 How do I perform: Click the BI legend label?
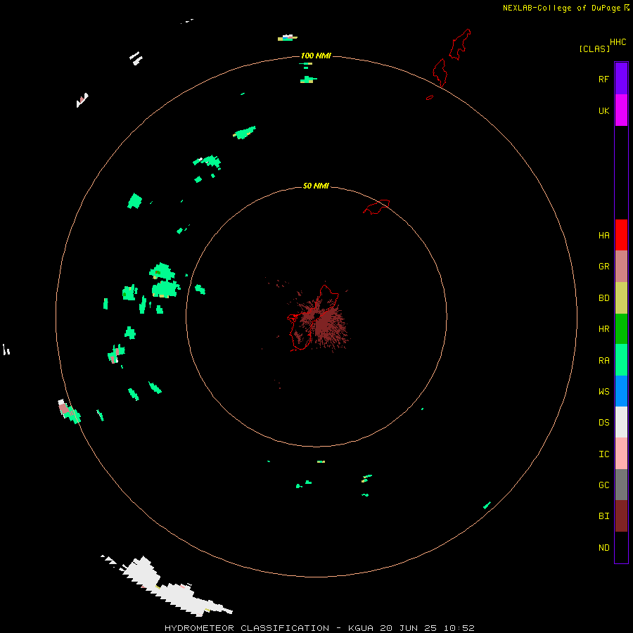603,516
